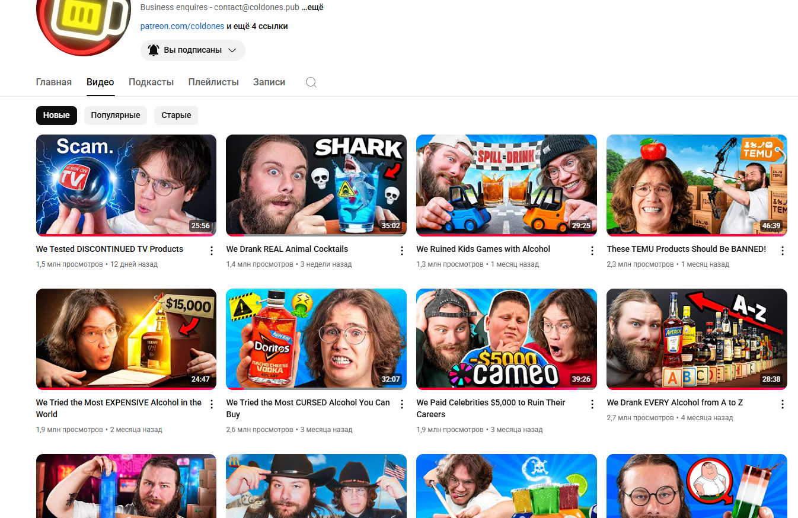Click title We Tried the Most CURSED Alcohol You Can Buy
The height and width of the screenshot is (518, 798).
pyautogui.click(x=308, y=408)
